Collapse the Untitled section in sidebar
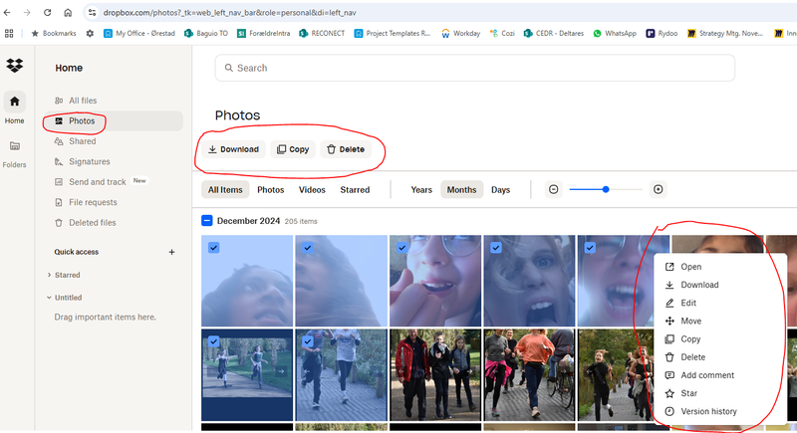This screenshot has width=797, height=433. pos(49,298)
